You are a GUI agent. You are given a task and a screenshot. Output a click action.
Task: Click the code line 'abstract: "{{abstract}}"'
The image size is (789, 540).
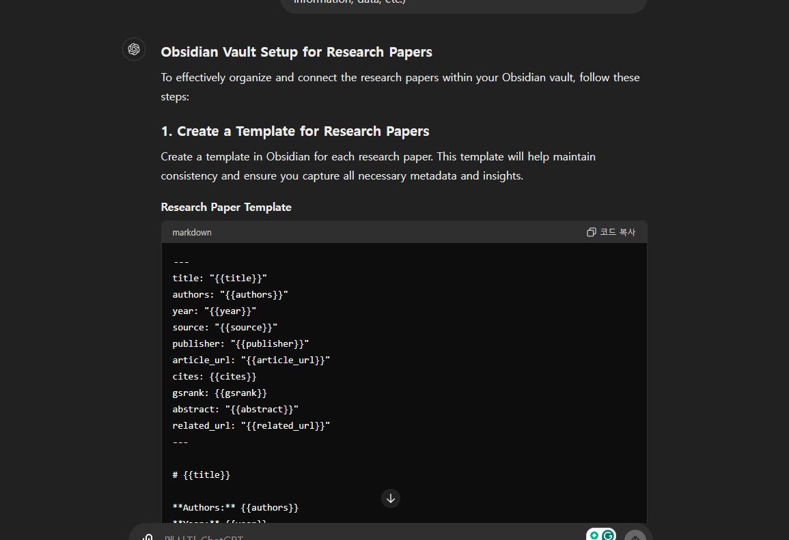(x=236, y=410)
